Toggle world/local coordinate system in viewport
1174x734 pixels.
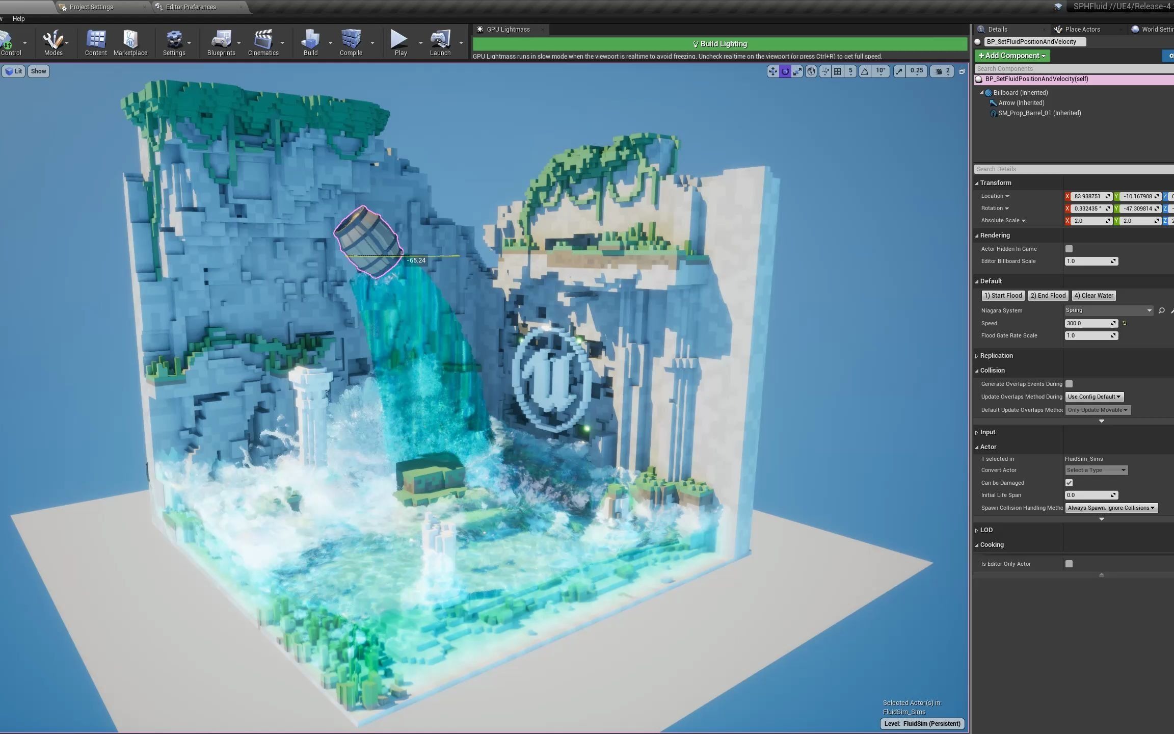coord(811,71)
